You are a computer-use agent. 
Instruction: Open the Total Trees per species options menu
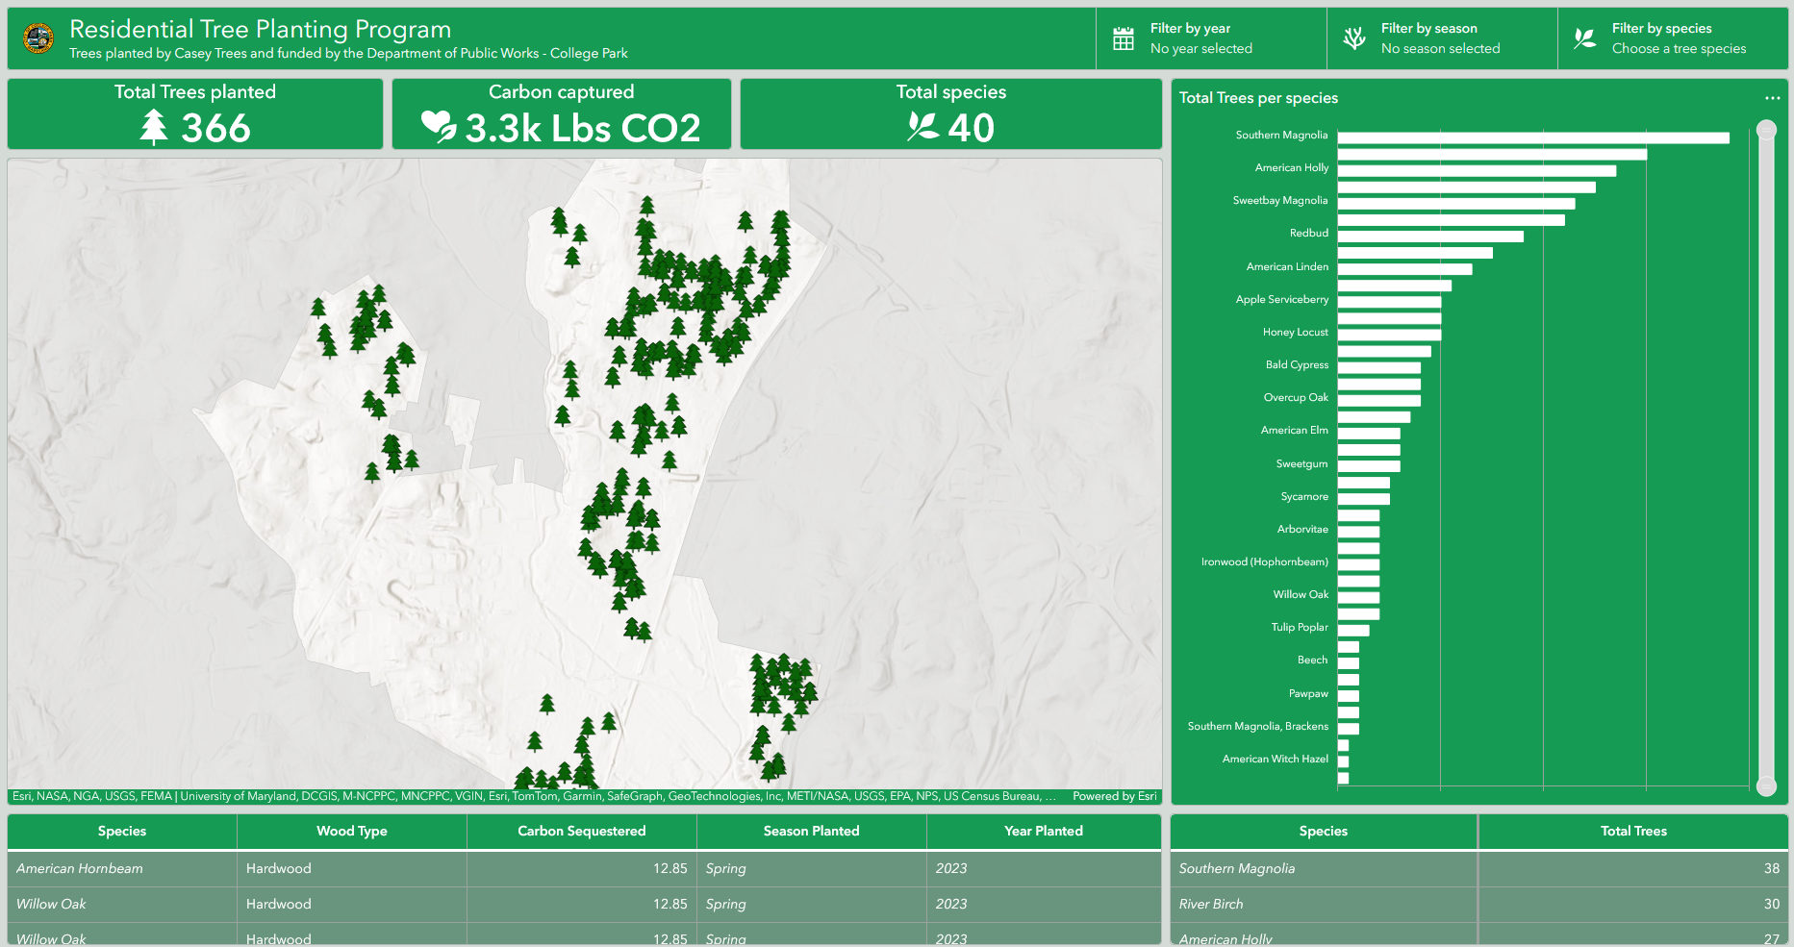coord(1773,97)
